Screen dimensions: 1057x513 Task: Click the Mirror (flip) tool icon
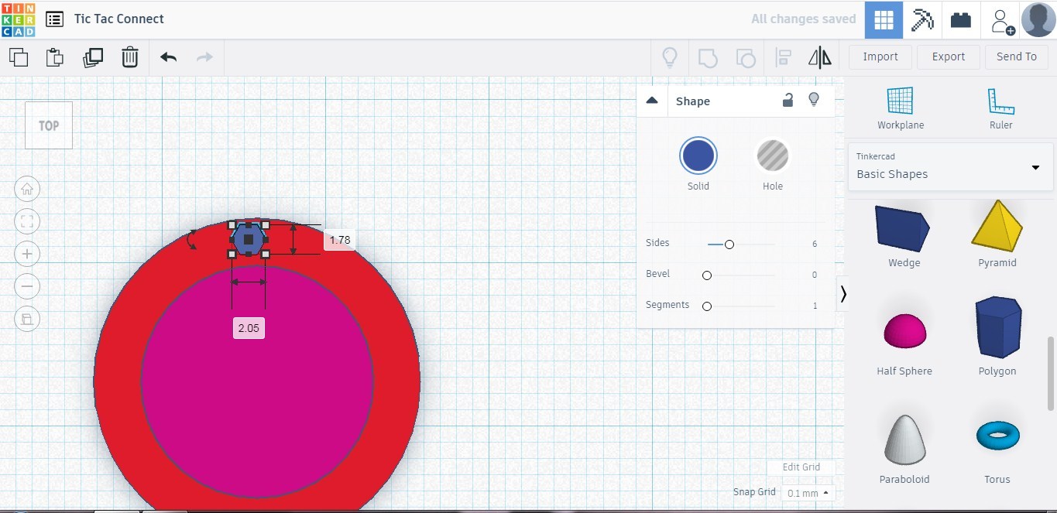point(819,57)
